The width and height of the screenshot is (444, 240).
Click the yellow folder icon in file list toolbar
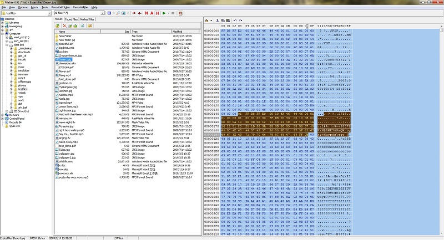click(90, 25)
